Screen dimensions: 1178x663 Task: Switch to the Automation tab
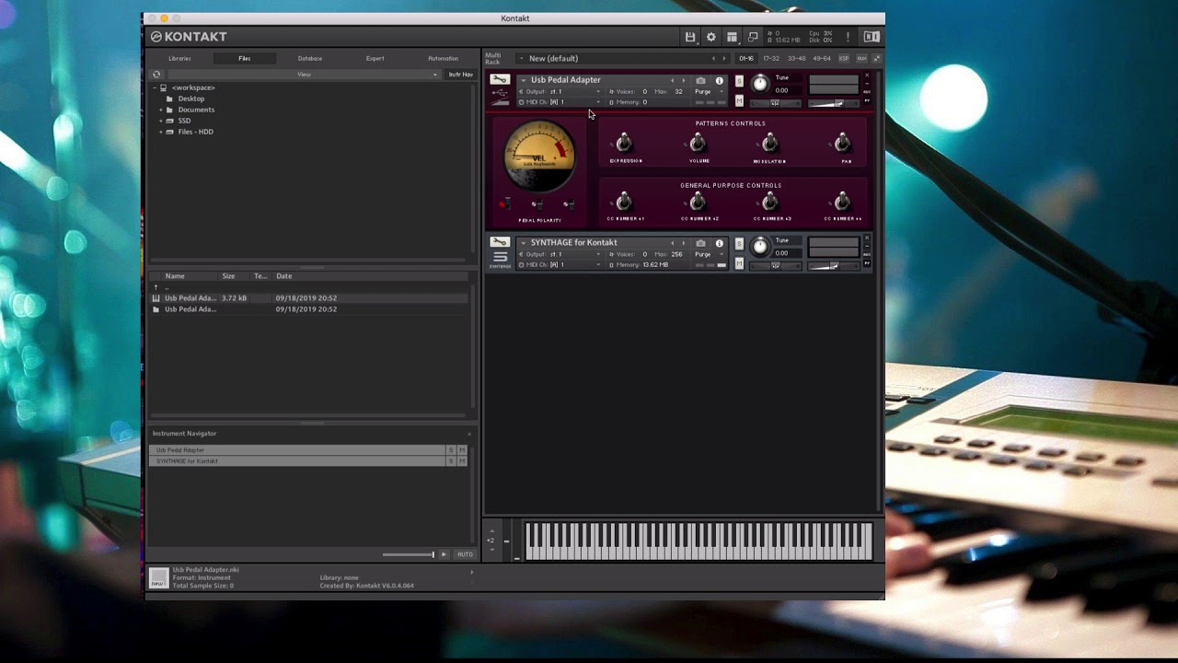click(443, 58)
